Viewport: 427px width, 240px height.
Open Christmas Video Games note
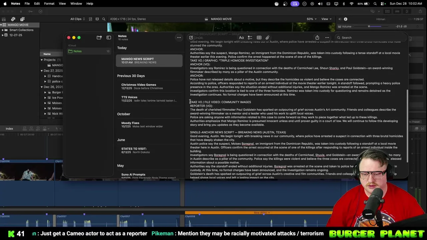[x=149, y=86]
